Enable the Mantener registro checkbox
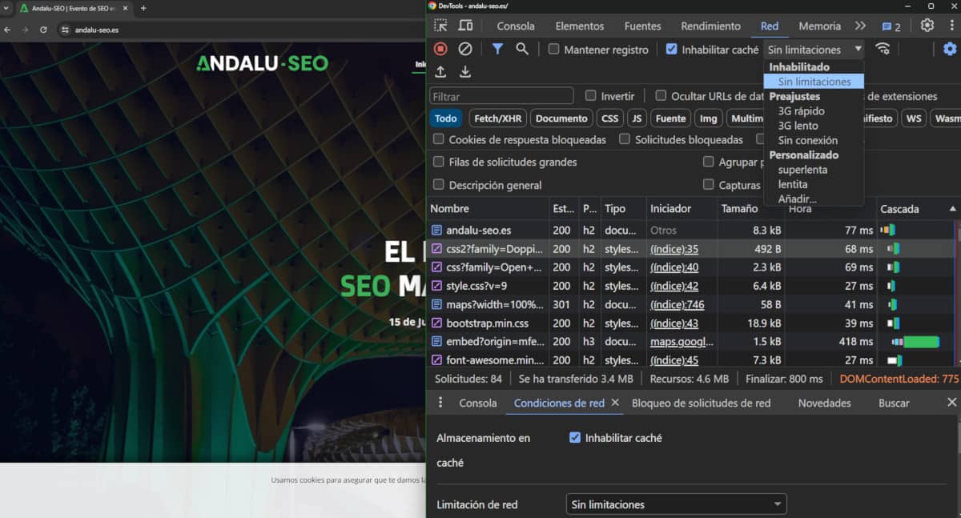 (552, 49)
